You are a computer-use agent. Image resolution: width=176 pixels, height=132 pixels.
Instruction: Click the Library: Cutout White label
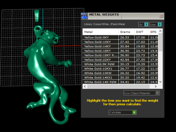pos(104,24)
